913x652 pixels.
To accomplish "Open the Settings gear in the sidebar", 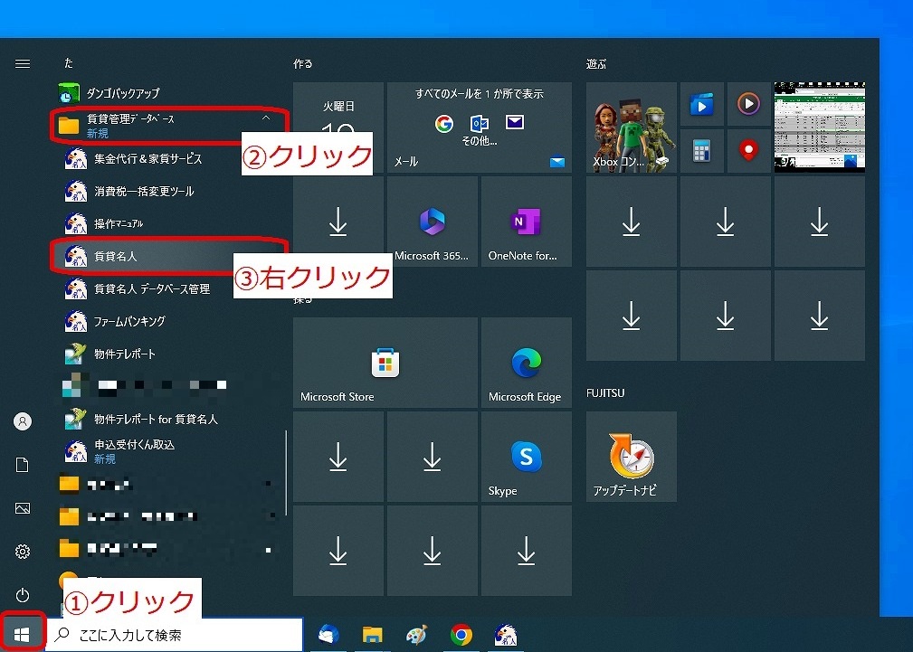I will click(23, 552).
